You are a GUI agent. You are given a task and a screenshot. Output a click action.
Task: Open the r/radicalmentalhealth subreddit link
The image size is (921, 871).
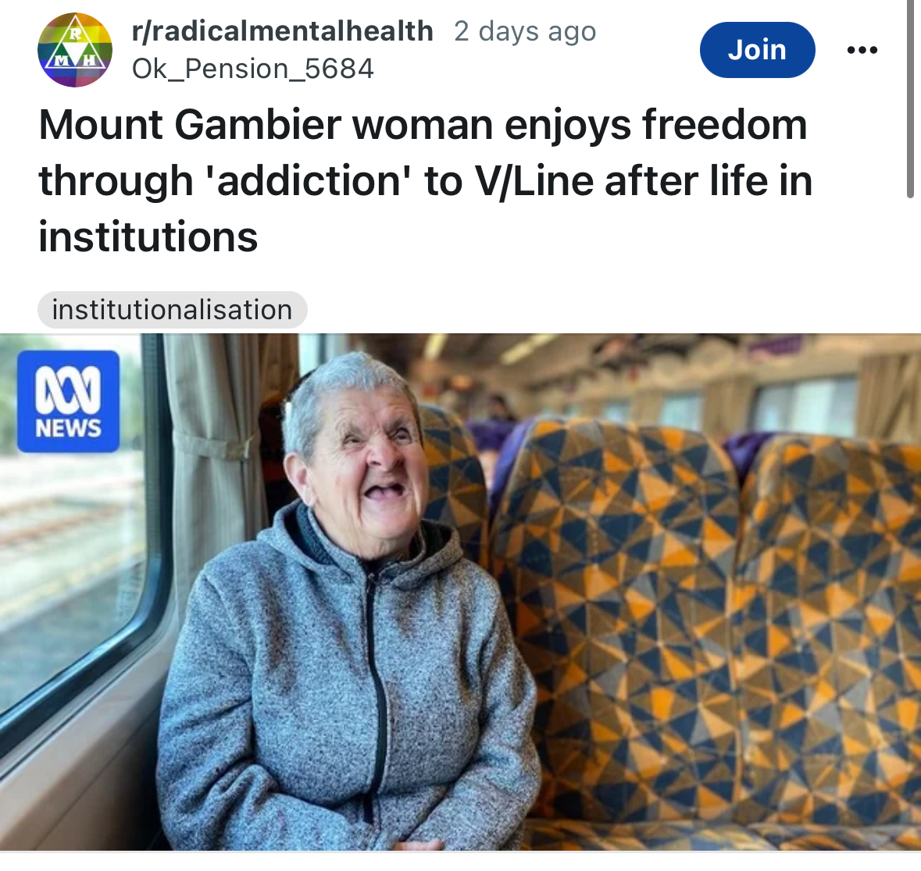pyautogui.click(x=283, y=31)
